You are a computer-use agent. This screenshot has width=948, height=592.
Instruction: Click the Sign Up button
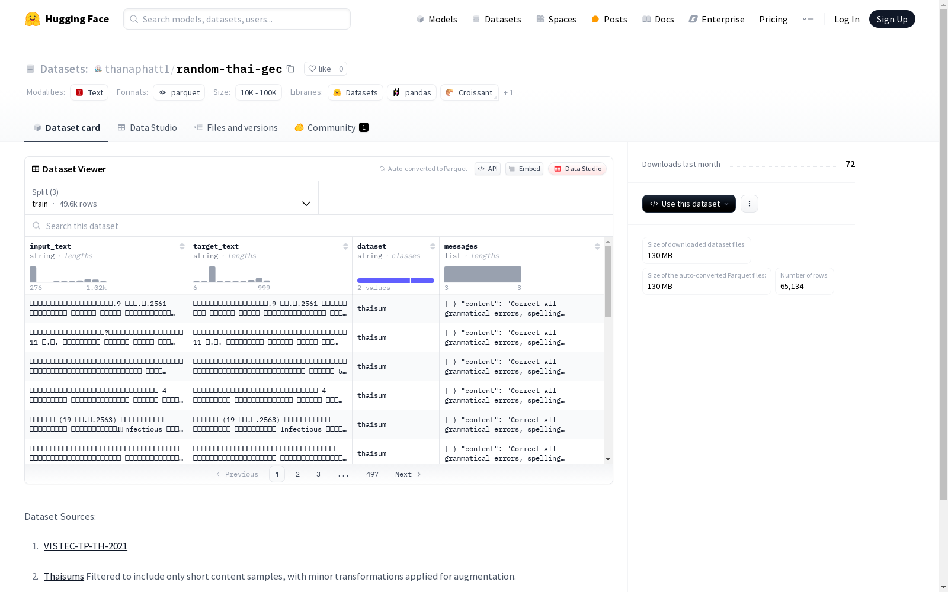coord(892,19)
